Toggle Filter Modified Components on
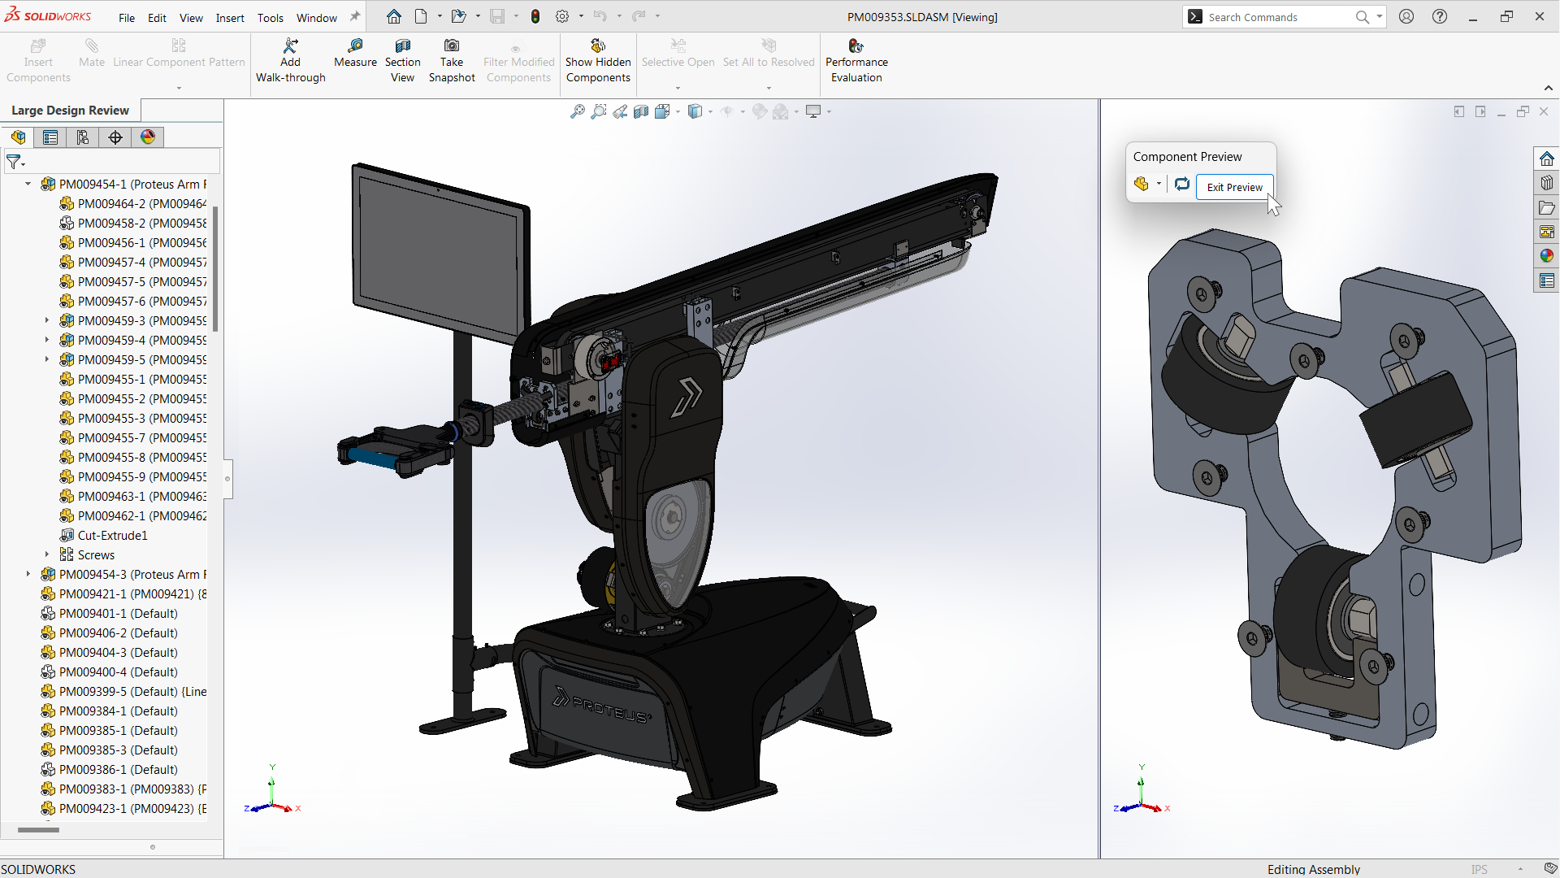This screenshot has height=878, width=1560. 518,60
